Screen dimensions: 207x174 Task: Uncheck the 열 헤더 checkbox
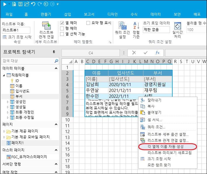click(62, 23)
